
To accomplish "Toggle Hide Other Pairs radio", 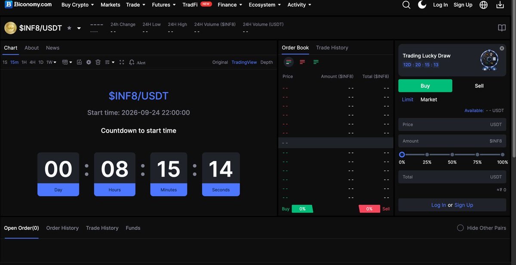I will point(460,228).
